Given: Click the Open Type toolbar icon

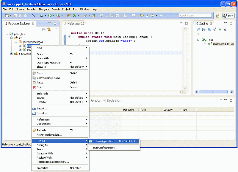Looking at the screenshot, I should pos(93,16).
